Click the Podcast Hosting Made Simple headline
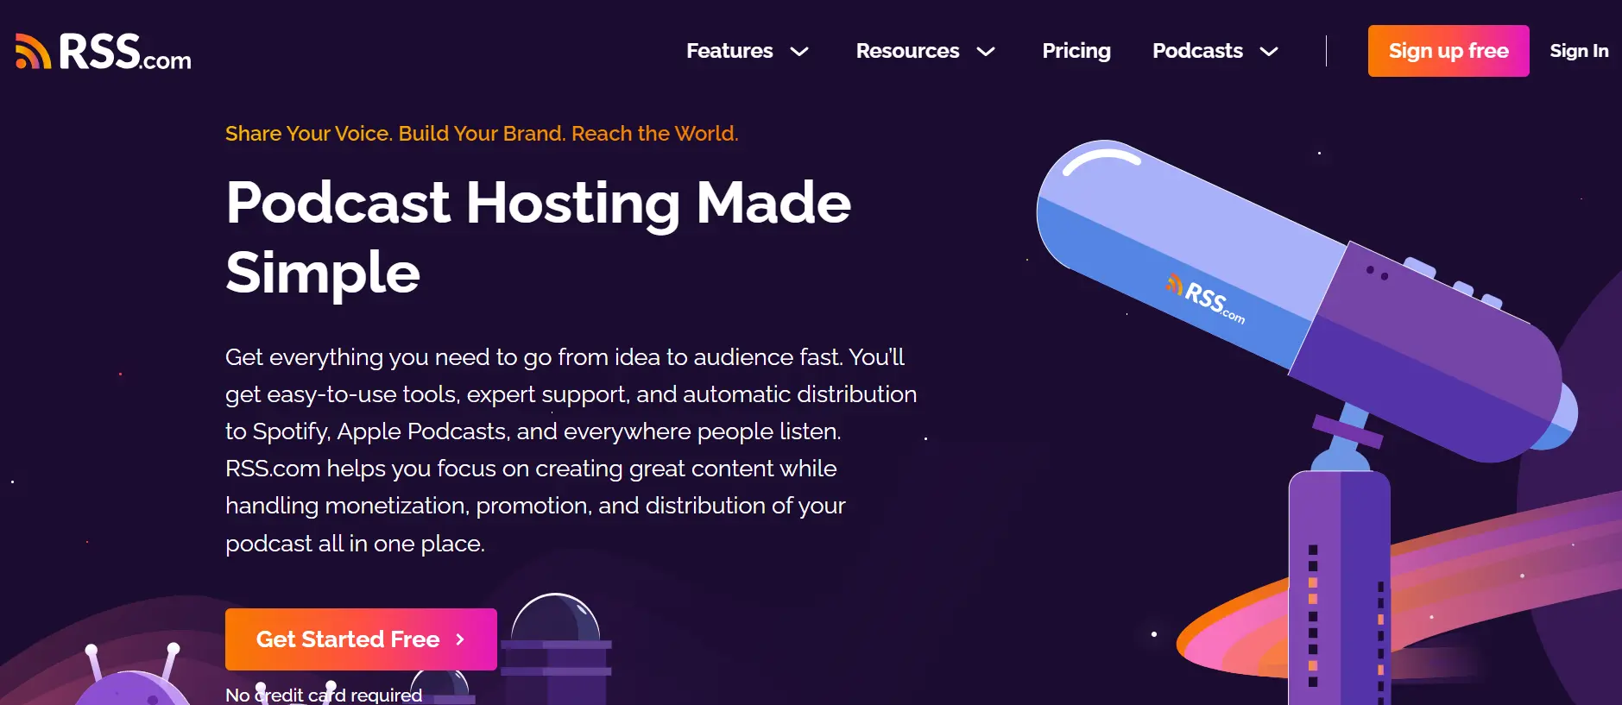This screenshot has width=1622, height=705. 538,236
